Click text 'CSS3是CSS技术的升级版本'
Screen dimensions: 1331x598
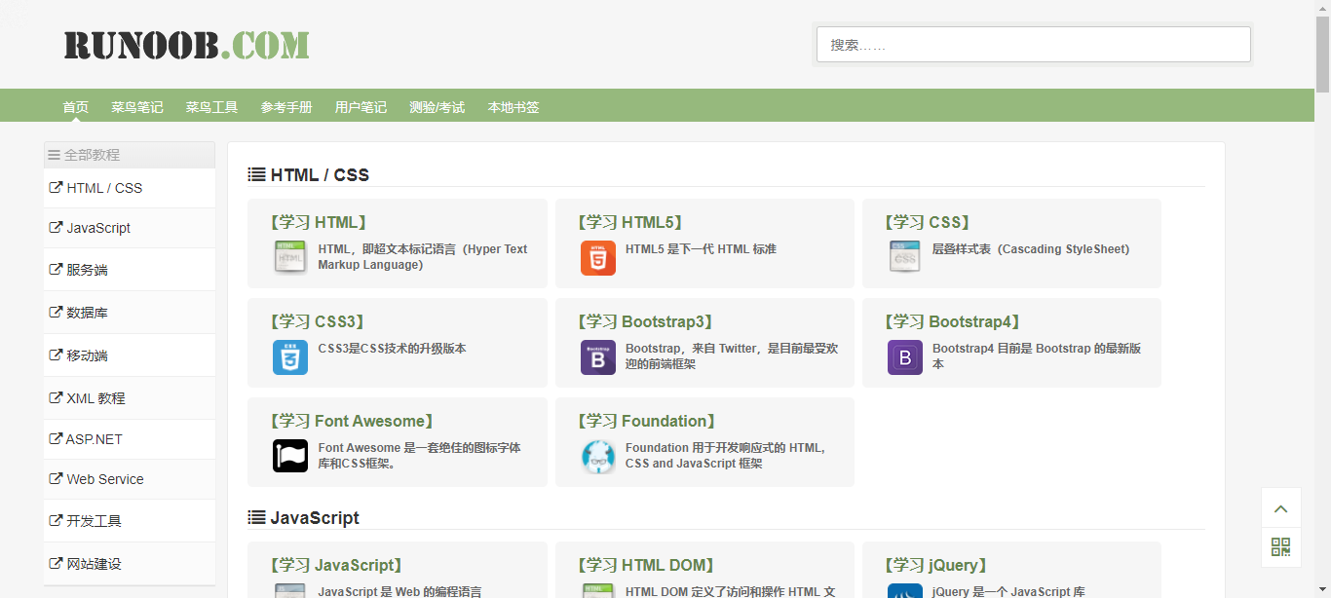(393, 348)
